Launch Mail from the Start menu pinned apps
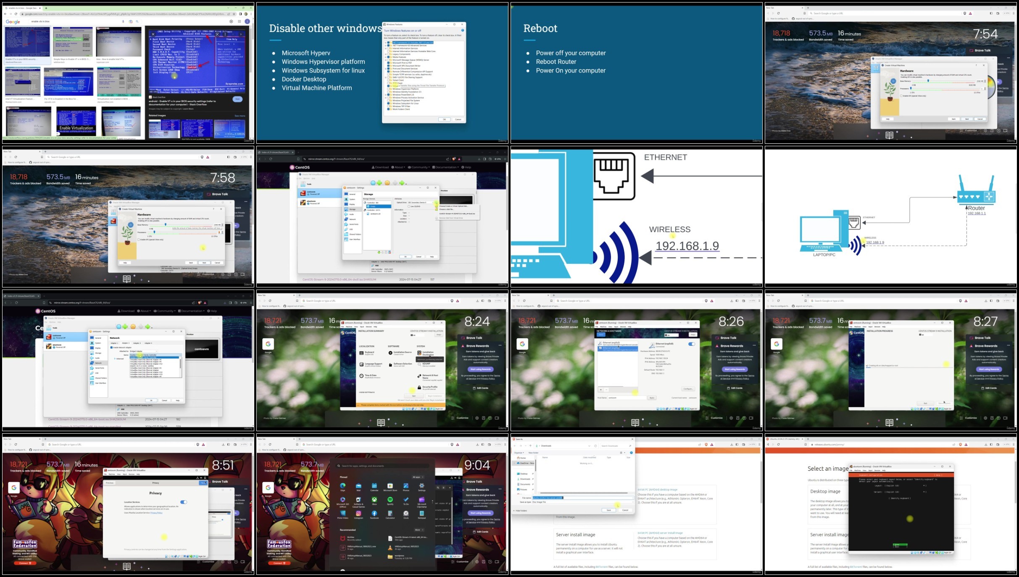 (x=358, y=487)
